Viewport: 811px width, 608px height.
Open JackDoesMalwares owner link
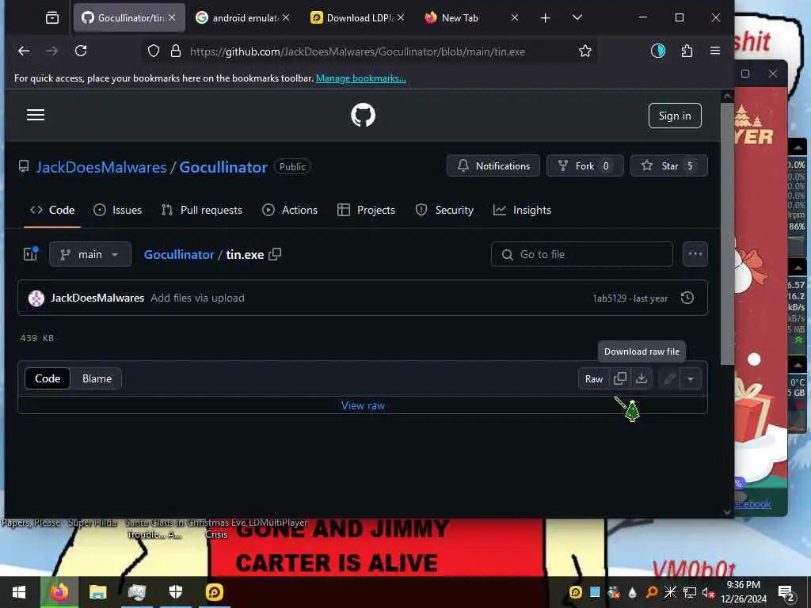point(101,167)
